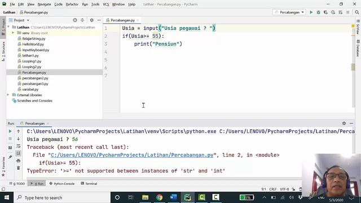This screenshot has height=203, width=361.
Task: Rerun Percabangan in Run panel
Action: [x=10, y=131]
